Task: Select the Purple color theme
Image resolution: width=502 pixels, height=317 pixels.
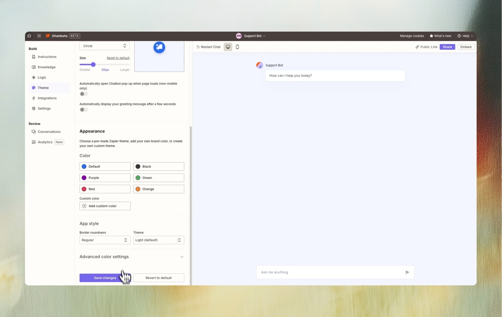Action: tap(105, 178)
